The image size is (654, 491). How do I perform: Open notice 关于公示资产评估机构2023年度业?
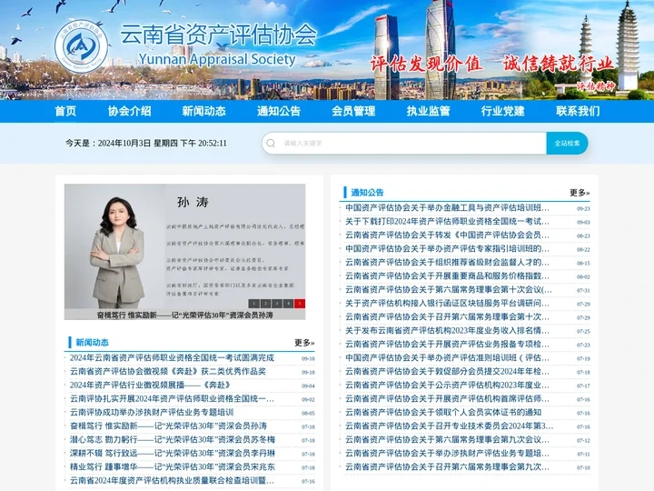click(x=447, y=385)
